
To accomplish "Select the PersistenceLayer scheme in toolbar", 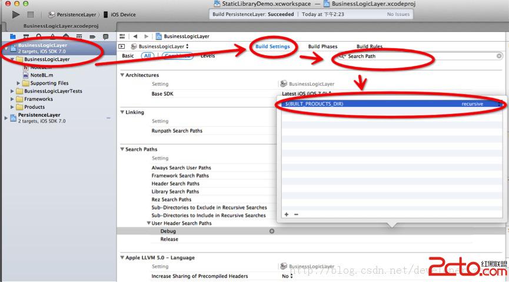I will (76, 15).
